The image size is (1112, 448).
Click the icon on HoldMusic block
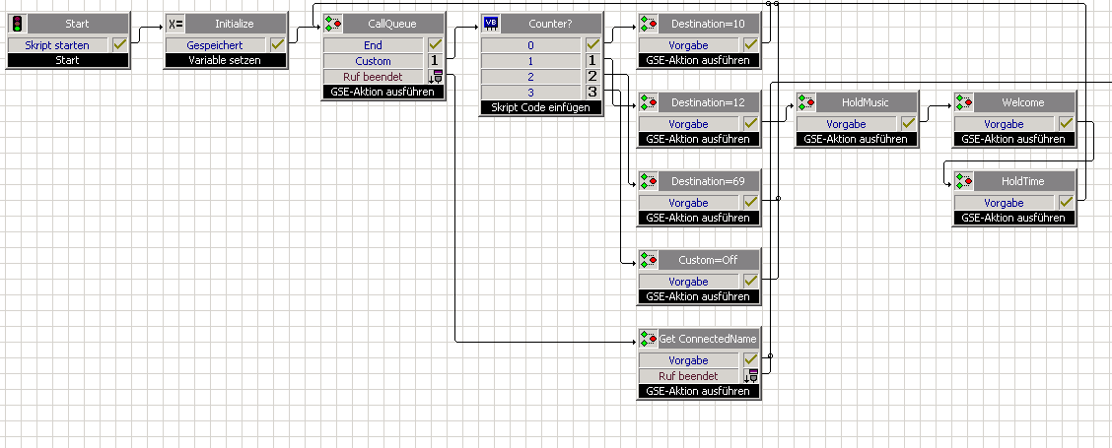click(805, 101)
